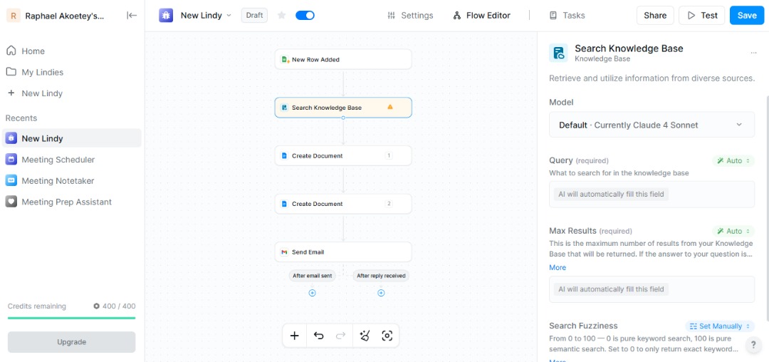Viewport: 769px width, 362px height.
Task: Open the help question mark button
Action: pyautogui.click(x=754, y=345)
